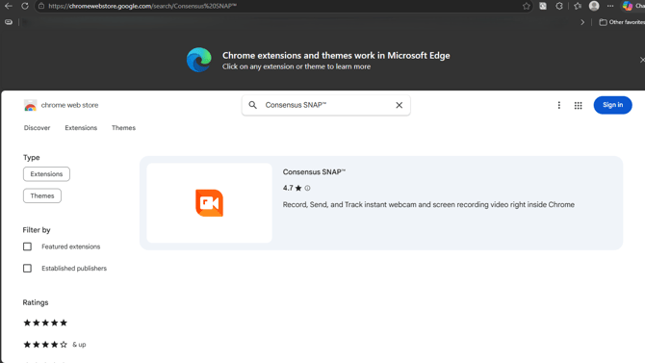The width and height of the screenshot is (645, 363).
Task: Click the icon at favorites bar start
Action: [9, 22]
